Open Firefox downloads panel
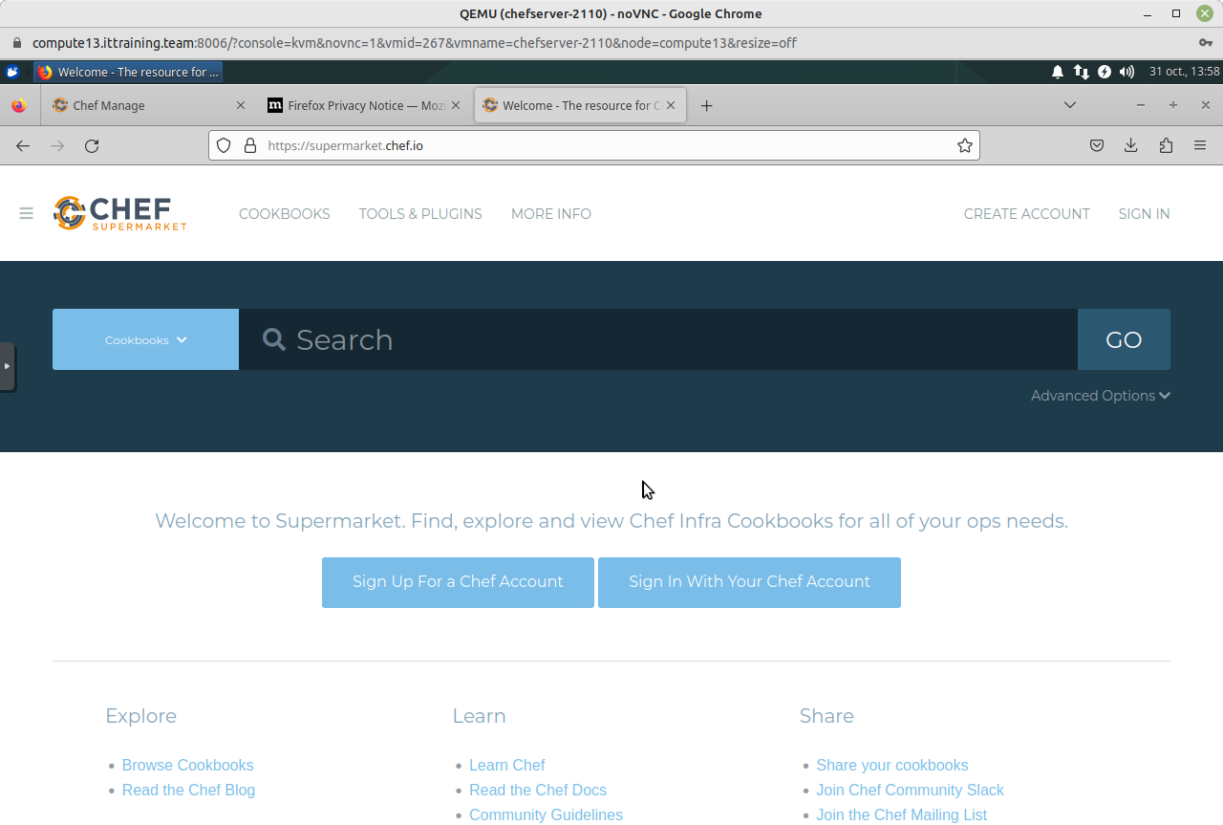 [1130, 145]
